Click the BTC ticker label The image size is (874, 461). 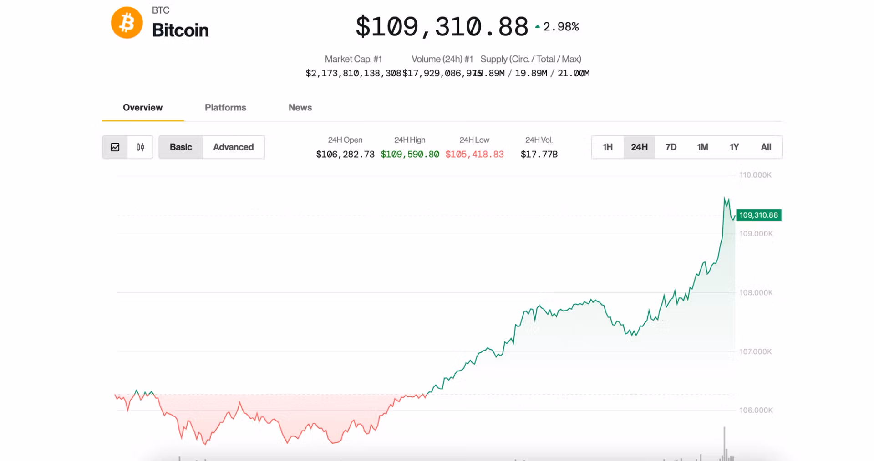[x=161, y=10]
